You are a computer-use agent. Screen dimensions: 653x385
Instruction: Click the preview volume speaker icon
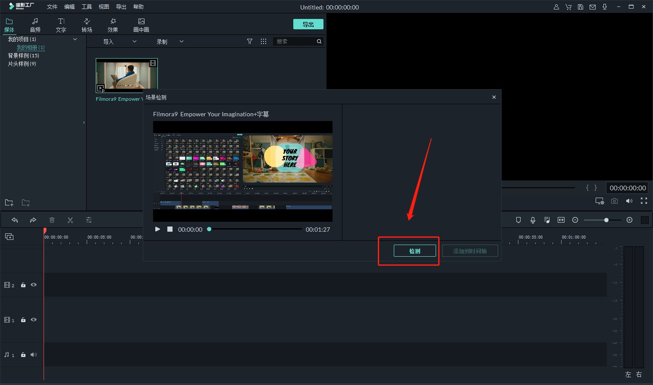629,201
